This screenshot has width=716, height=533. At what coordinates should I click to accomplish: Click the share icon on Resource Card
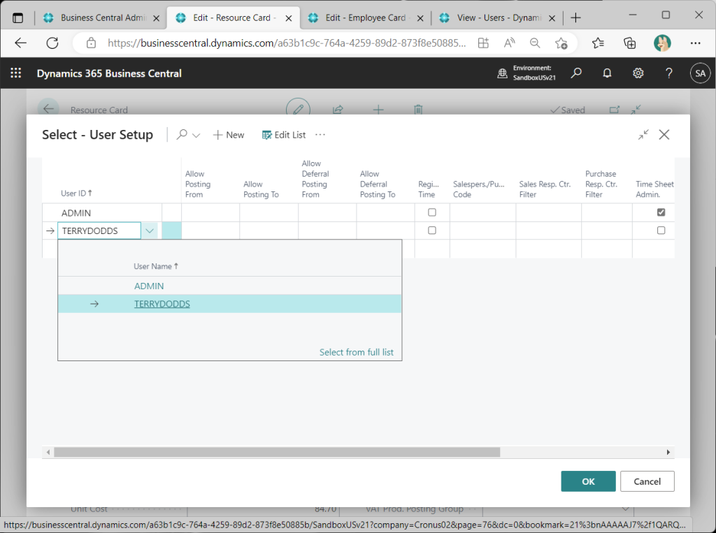click(338, 110)
